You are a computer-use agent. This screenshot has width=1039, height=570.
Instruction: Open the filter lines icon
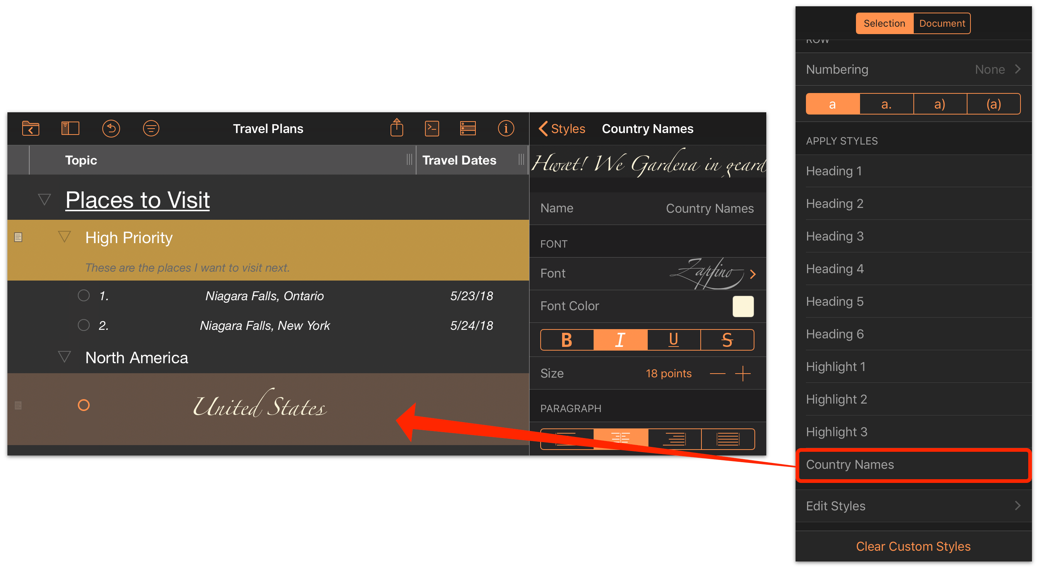tap(151, 129)
